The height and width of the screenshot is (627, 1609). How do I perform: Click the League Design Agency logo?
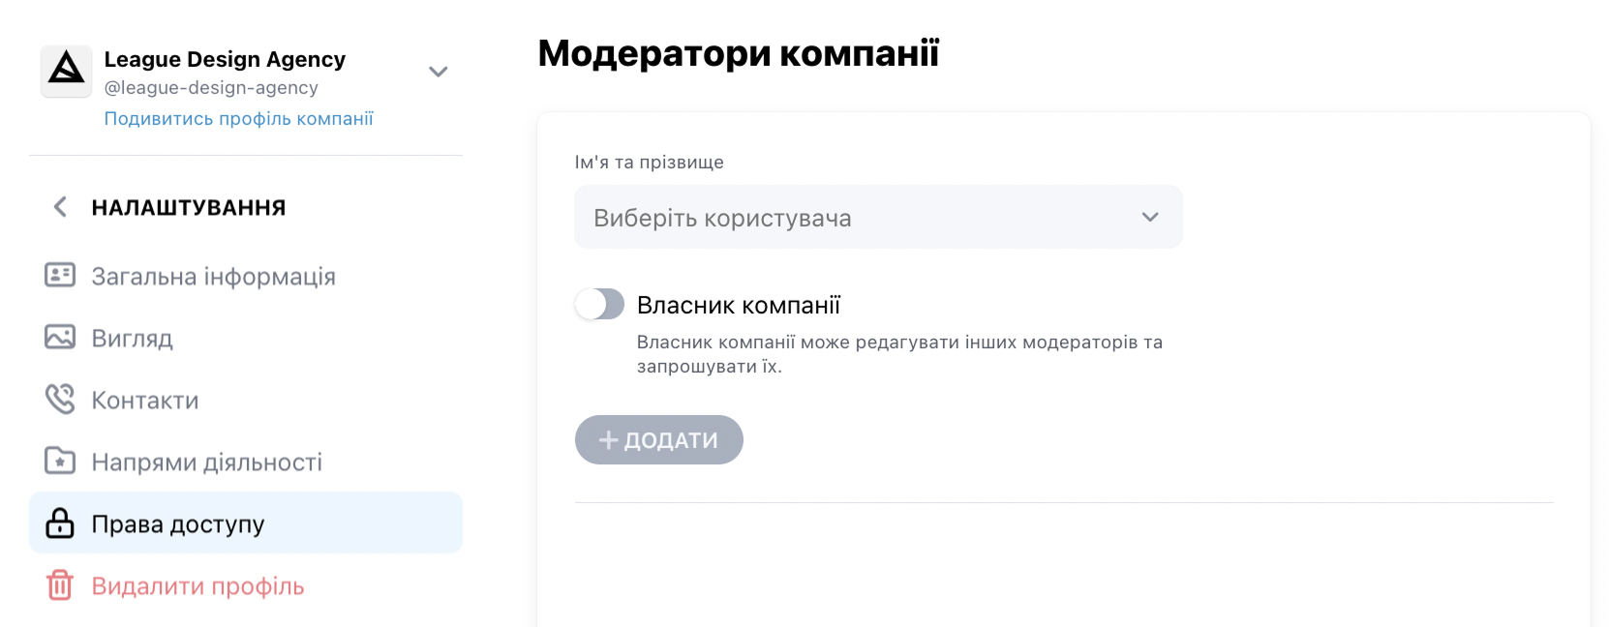point(66,71)
